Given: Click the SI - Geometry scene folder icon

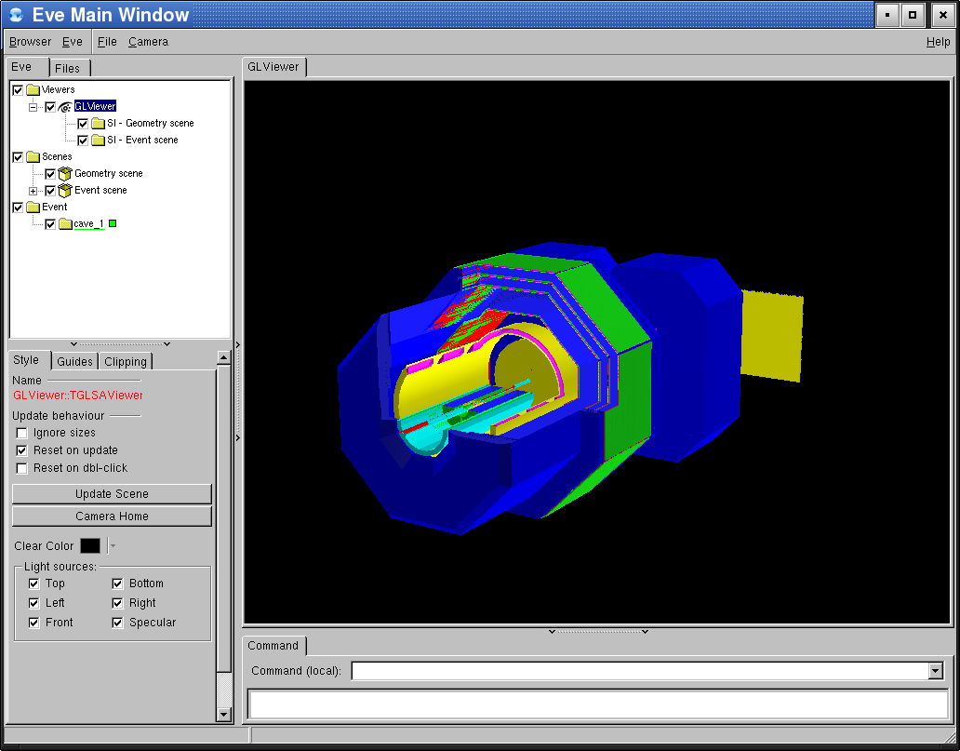Looking at the screenshot, I should (x=98, y=124).
